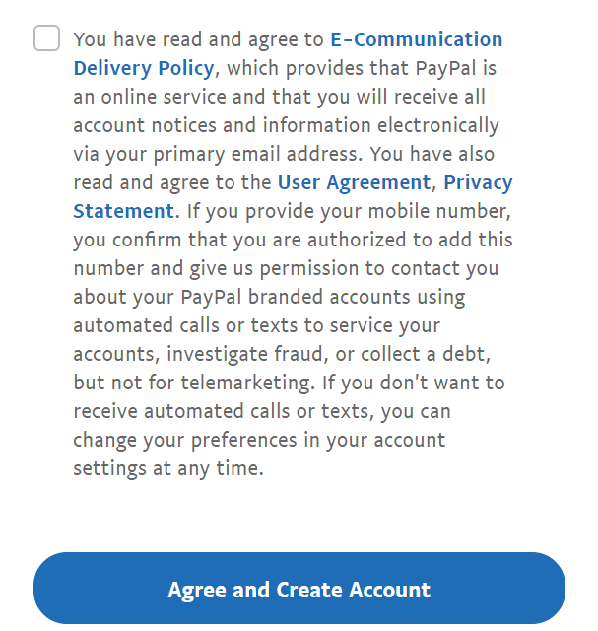Click the word 'Privacy' in blue

[478, 182]
